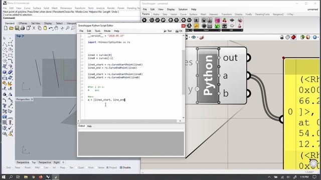Switch to the Right viewport tab
Viewport: 321px width, 180px height.
click(57, 162)
